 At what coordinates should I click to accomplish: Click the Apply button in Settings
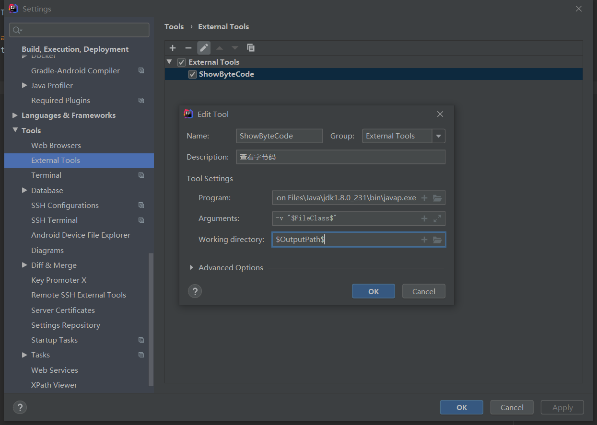coord(562,407)
